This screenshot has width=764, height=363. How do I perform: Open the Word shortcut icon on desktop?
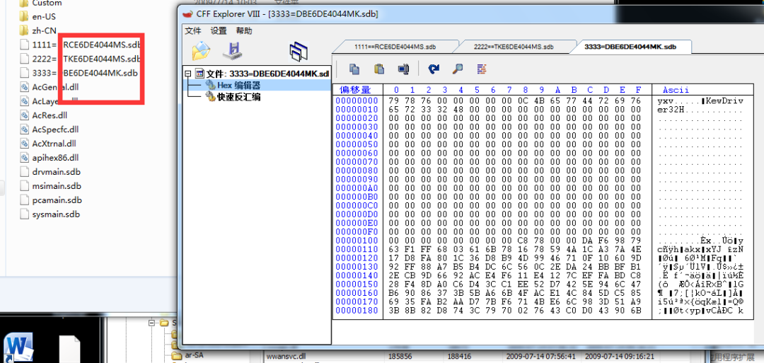coord(18,348)
